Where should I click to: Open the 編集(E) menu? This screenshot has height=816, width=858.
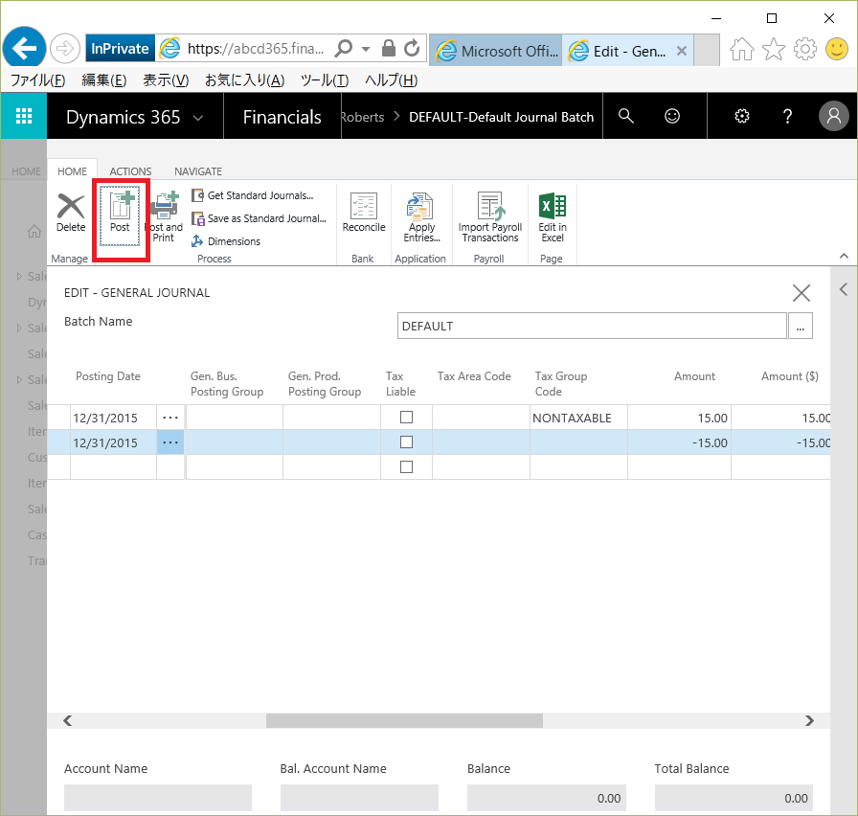point(104,80)
